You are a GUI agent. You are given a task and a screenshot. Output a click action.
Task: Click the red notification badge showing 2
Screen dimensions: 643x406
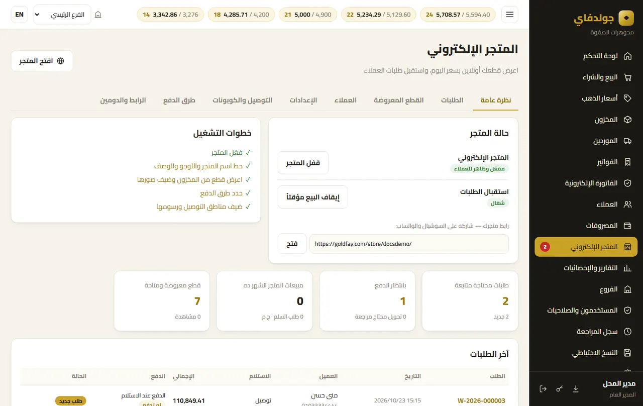[545, 247]
